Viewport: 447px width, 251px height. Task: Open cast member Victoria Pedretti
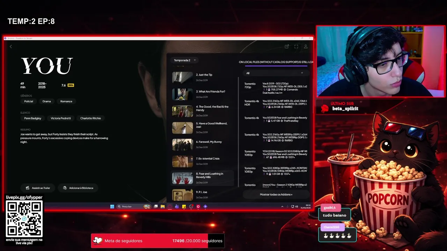pos(61,118)
